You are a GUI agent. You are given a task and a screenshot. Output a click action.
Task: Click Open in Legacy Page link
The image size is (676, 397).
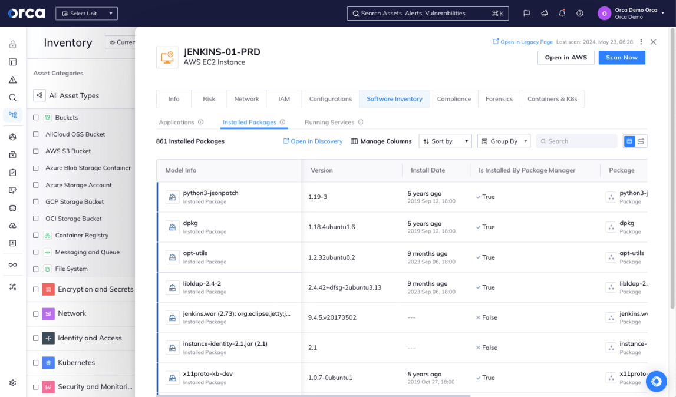[x=523, y=42]
